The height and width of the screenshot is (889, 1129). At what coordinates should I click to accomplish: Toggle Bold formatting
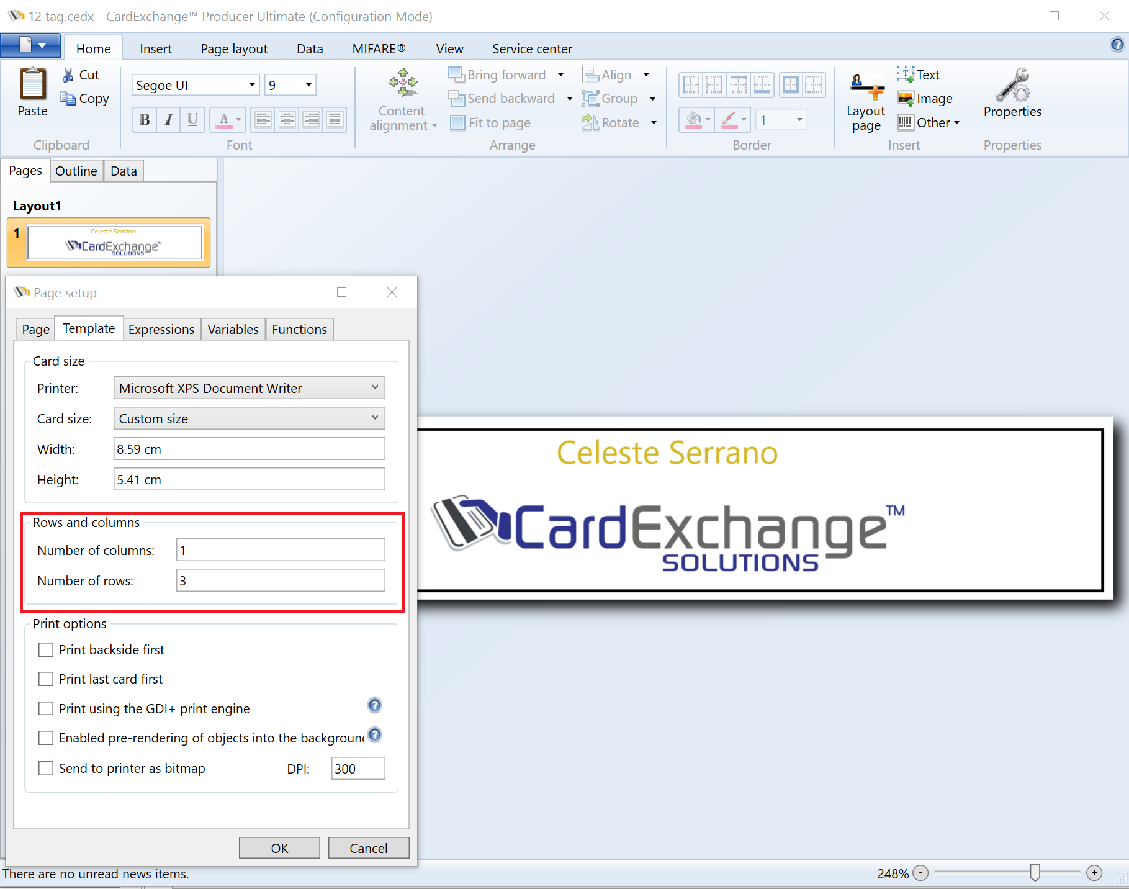(x=145, y=120)
